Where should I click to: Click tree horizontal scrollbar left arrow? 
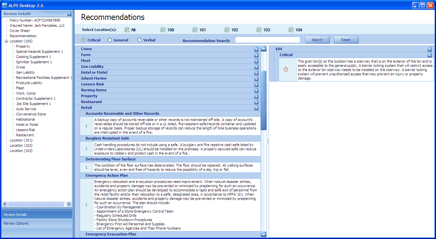coord(5,204)
